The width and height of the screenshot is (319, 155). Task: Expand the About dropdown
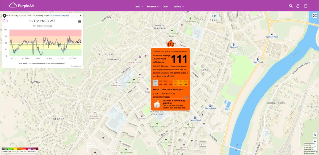click(x=178, y=6)
